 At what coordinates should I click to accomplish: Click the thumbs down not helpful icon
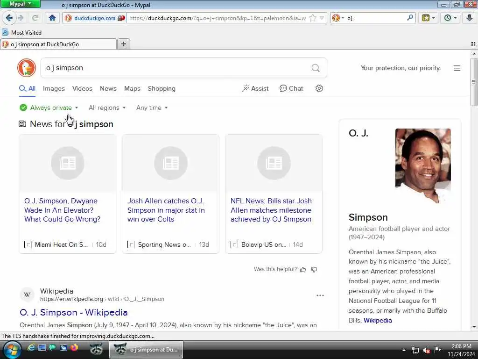[x=314, y=270]
